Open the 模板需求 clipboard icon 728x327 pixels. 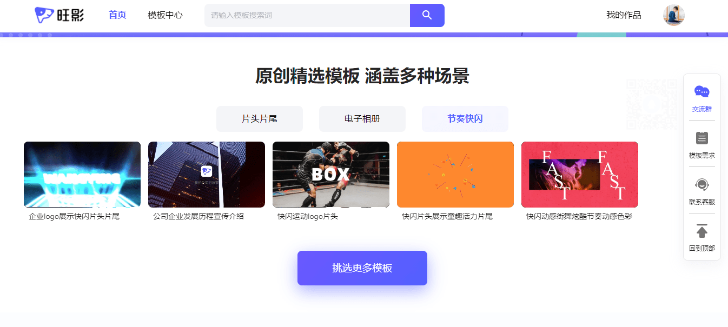[x=702, y=138]
